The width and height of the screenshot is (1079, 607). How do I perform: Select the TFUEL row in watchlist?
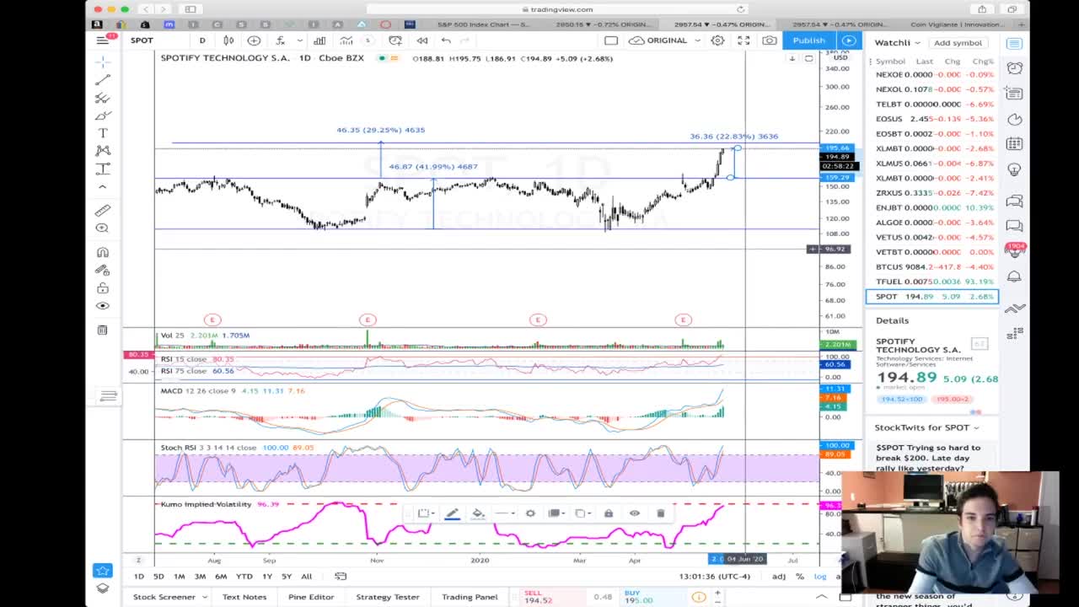click(x=932, y=282)
